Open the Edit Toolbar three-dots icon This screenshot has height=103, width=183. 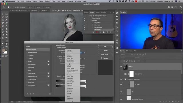coord(7,47)
